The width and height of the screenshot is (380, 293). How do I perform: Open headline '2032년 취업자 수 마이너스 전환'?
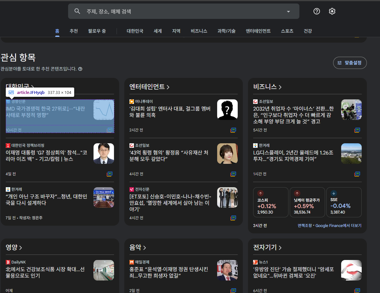pyautogui.click(x=294, y=115)
